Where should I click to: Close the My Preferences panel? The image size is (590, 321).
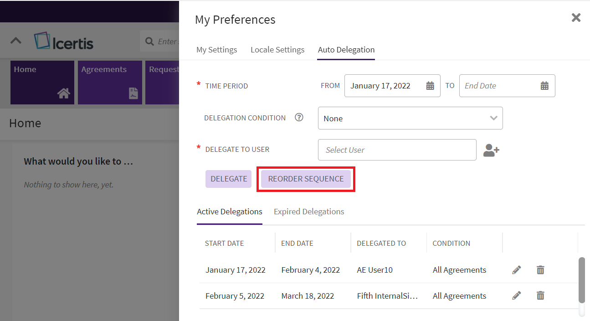pyautogui.click(x=576, y=18)
